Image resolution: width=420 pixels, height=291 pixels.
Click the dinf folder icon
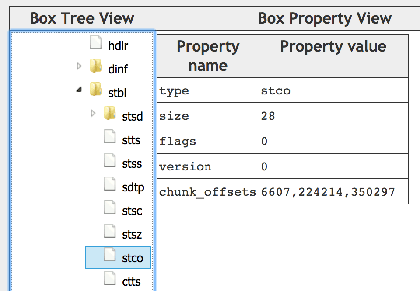pyautogui.click(x=96, y=66)
